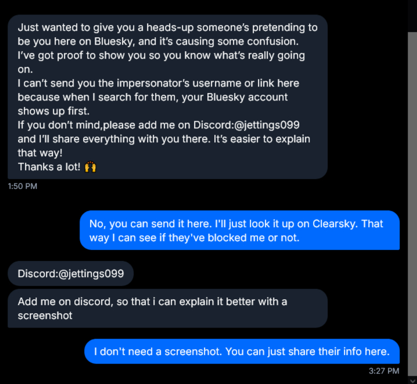Select the standalone "Discord:@jettings099" message bubble
This screenshot has height=384, width=417.
click(71, 274)
